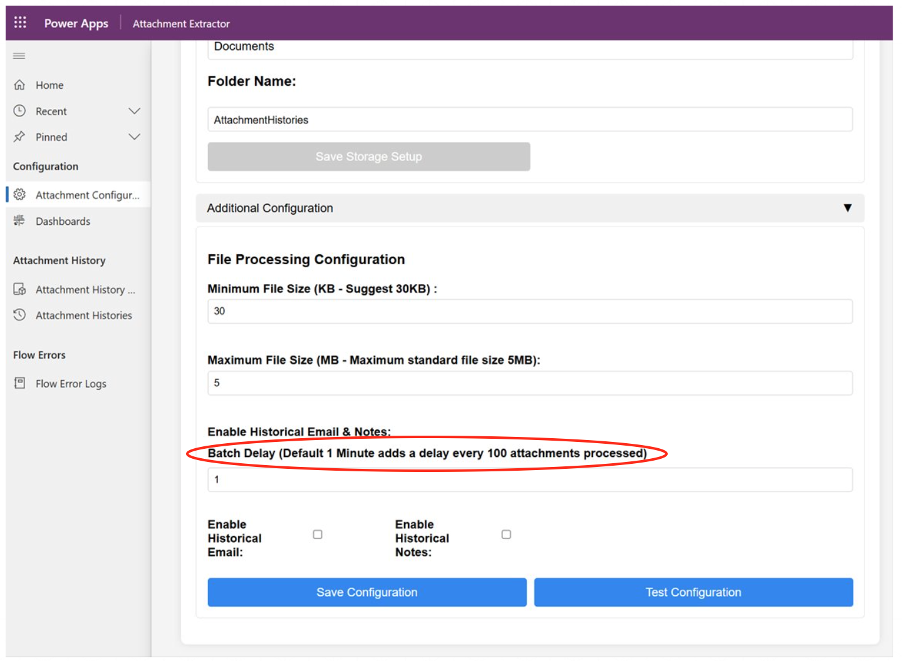This screenshot has height=661, width=902.
Task: Expand the Recent section chevron
Action: [x=134, y=111]
